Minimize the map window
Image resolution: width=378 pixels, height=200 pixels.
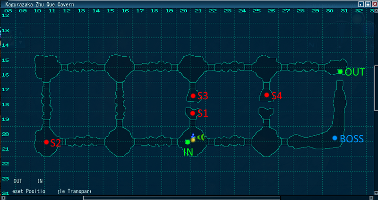click(x=361, y=3)
